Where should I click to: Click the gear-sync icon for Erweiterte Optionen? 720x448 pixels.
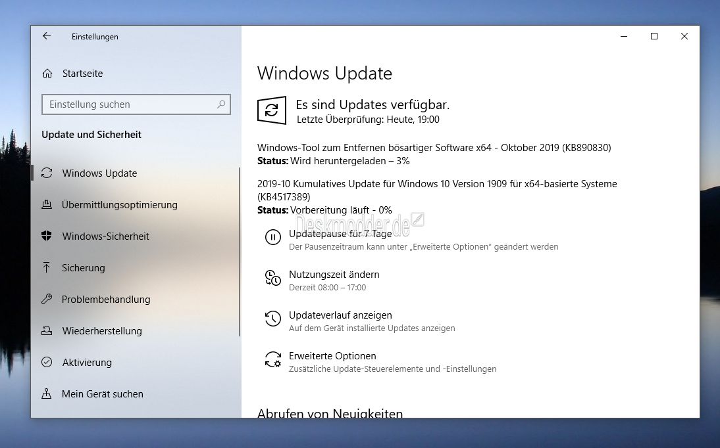[x=272, y=359]
